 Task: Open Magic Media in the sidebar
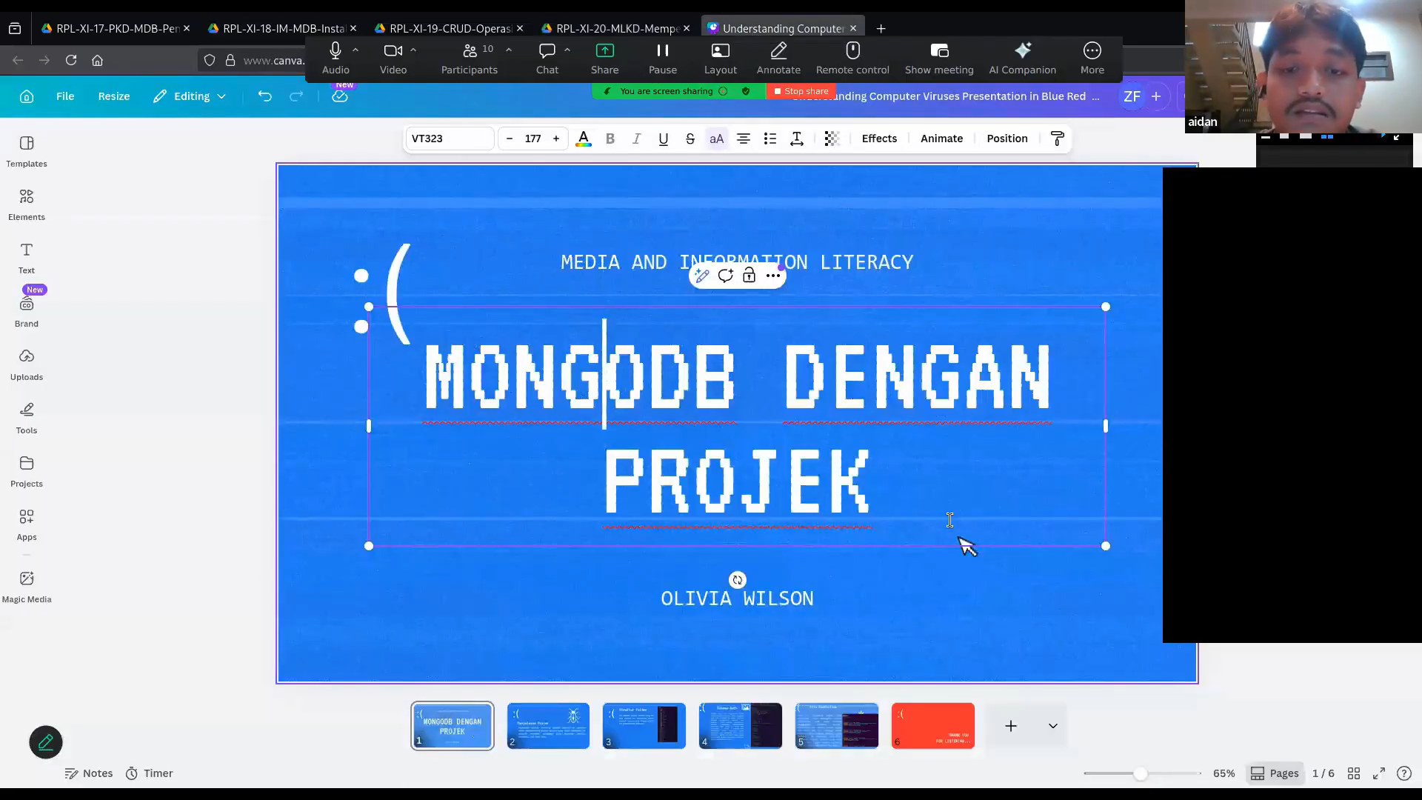click(27, 586)
